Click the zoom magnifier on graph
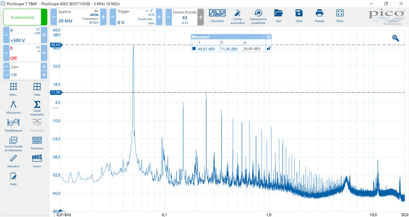Screen dimensions: 409x217 pyautogui.click(x=396, y=38)
